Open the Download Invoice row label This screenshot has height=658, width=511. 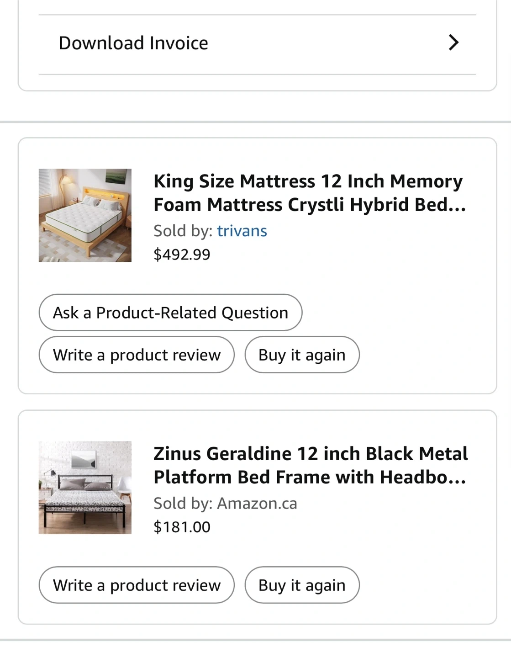[133, 43]
